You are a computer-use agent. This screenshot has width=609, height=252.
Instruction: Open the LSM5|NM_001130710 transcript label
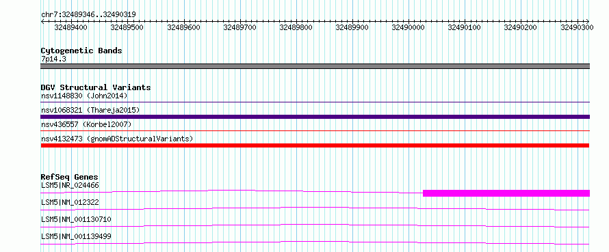76,219
